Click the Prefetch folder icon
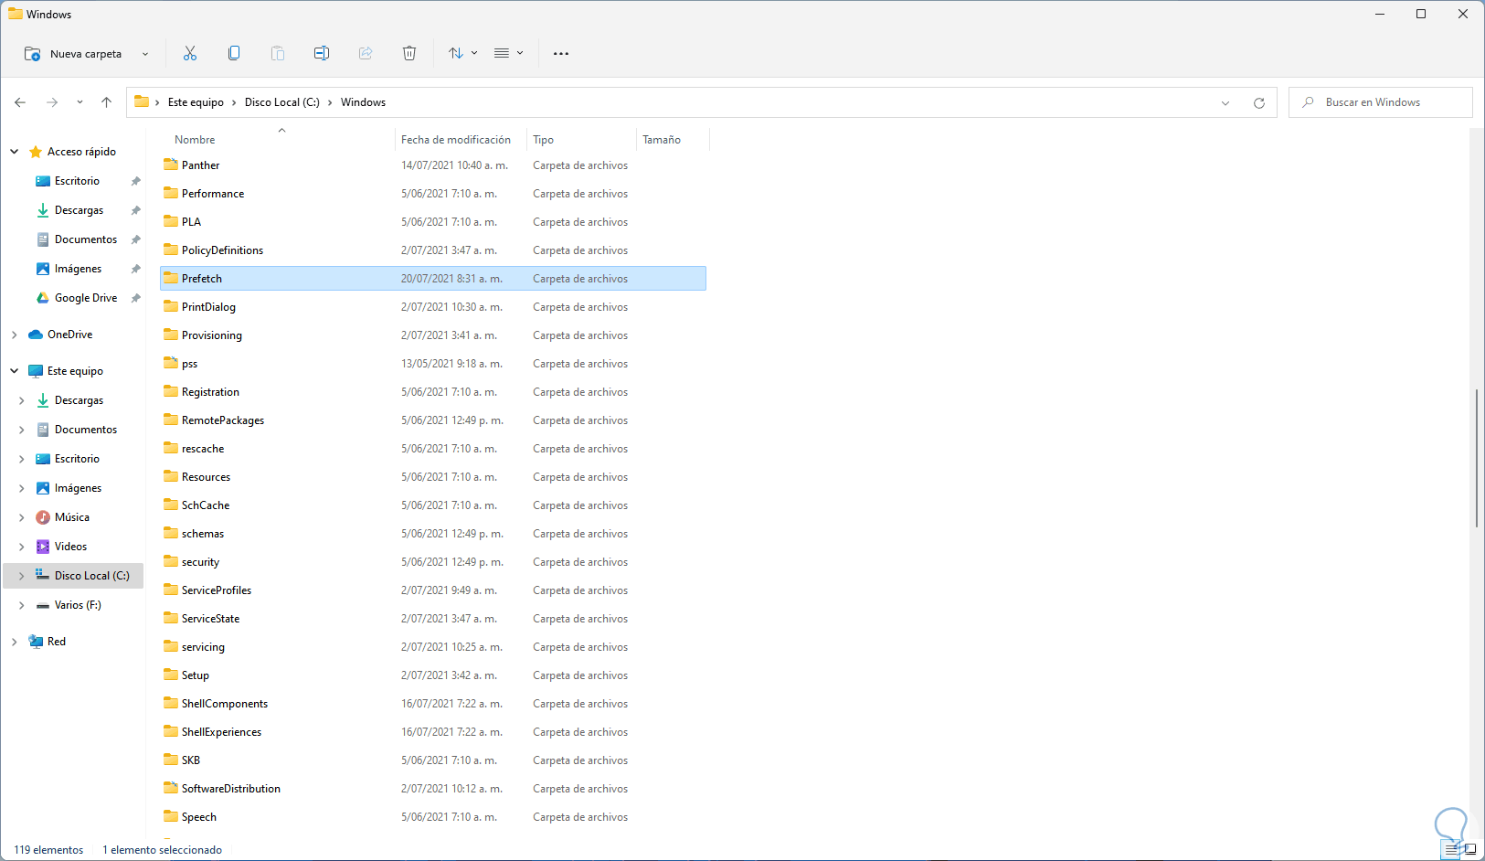 [x=171, y=278]
